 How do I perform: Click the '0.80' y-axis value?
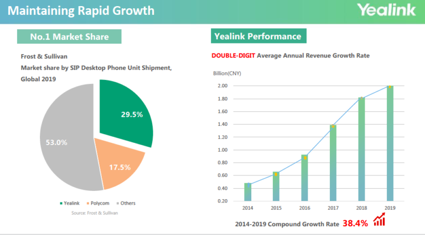pyautogui.click(x=222, y=163)
